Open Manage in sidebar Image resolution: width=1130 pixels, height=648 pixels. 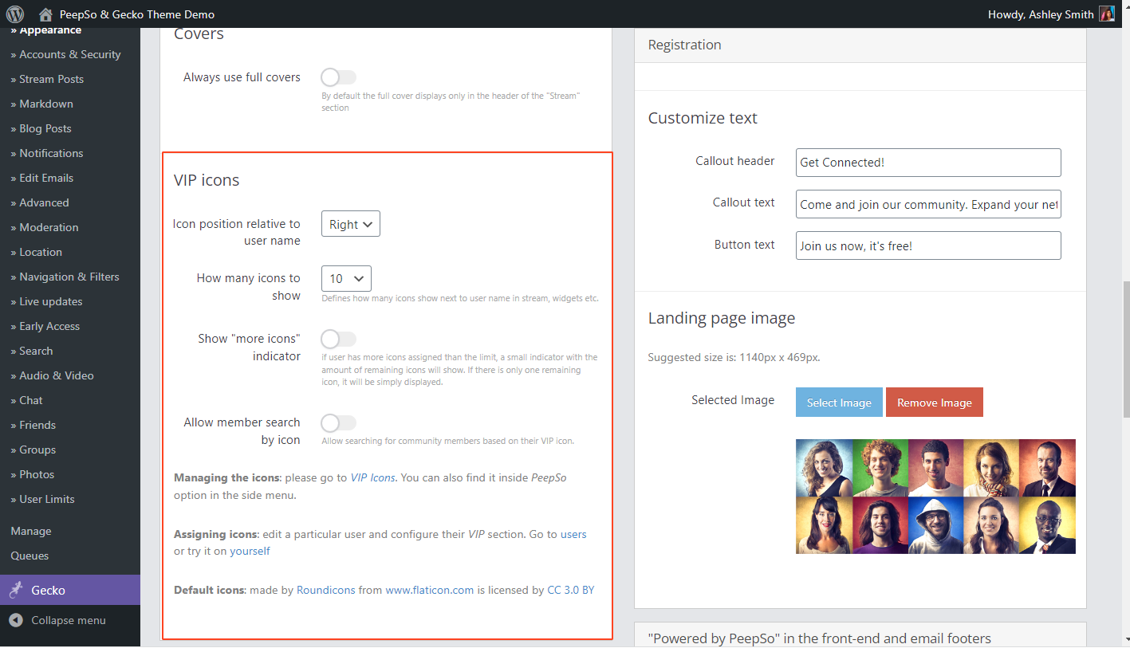click(x=31, y=531)
